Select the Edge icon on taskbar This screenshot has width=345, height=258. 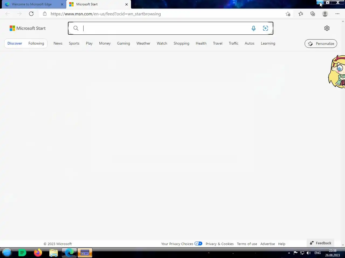[69, 253]
